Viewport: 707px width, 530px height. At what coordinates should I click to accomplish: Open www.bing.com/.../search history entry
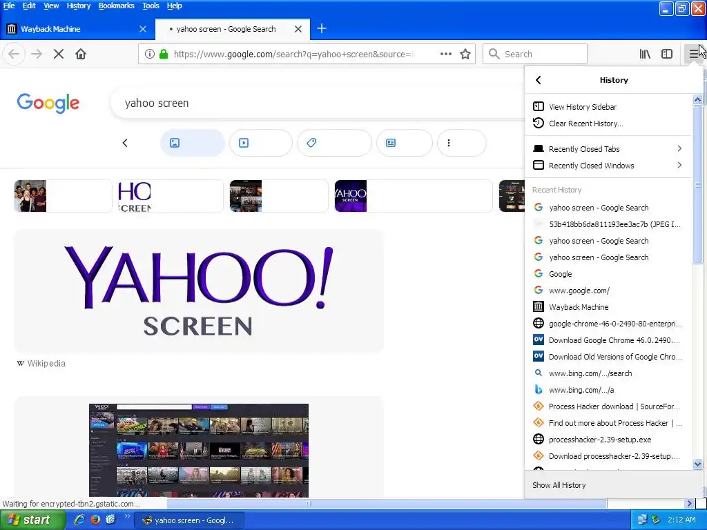click(x=608, y=373)
